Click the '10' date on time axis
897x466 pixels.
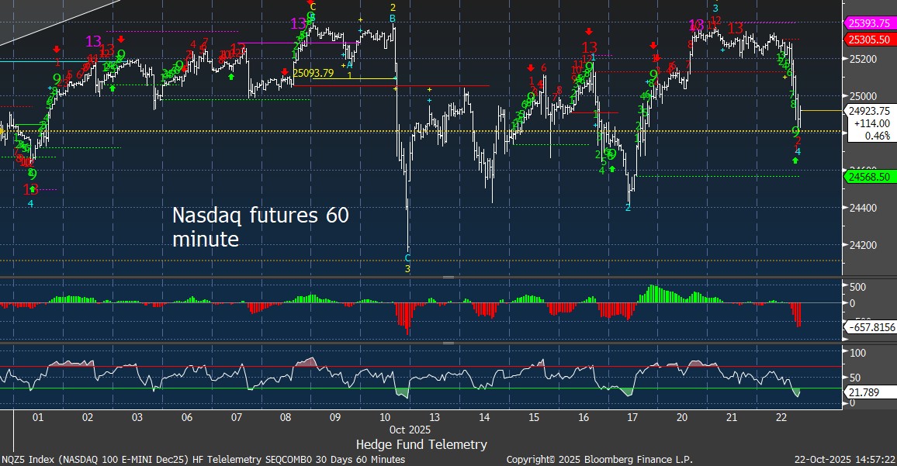pyautogui.click(x=384, y=418)
